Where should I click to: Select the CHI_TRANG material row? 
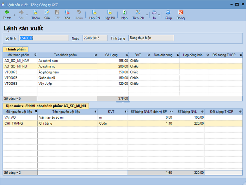pos(123,123)
